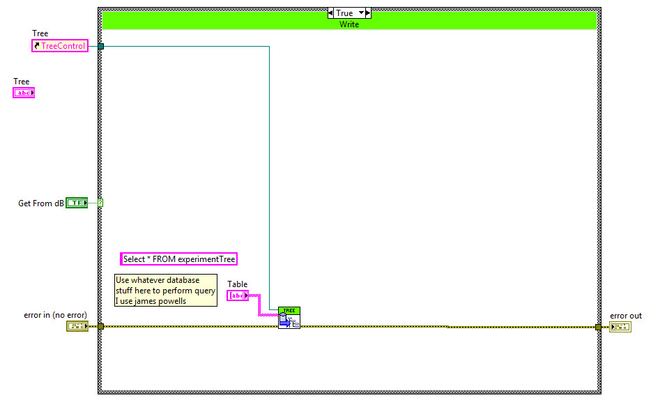Select the error out tunnel on case border
667x400 pixels.
[x=598, y=328]
